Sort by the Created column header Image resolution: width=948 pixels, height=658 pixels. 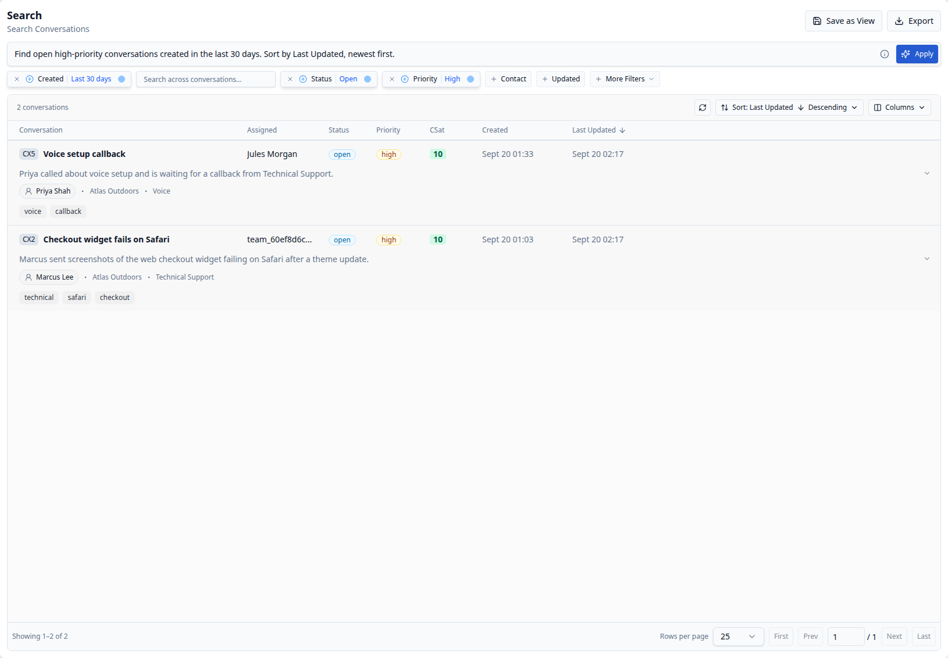[x=495, y=130]
